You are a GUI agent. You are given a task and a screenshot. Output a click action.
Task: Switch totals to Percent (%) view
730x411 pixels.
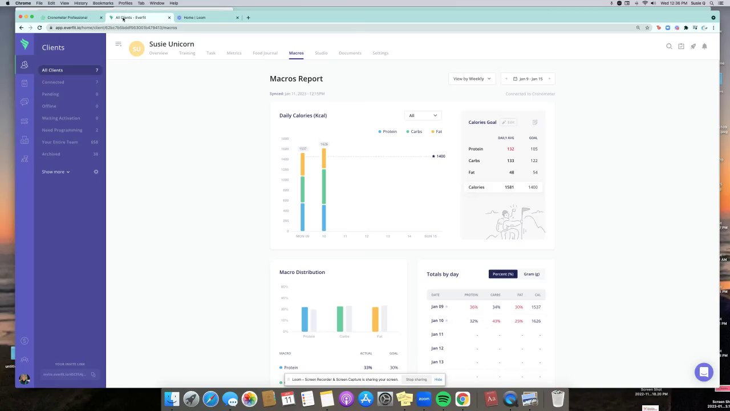pyautogui.click(x=503, y=274)
